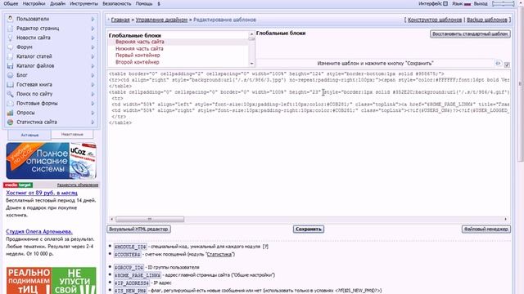
Task: Expand the Пользователи submenu arrow
Action: coord(93,19)
